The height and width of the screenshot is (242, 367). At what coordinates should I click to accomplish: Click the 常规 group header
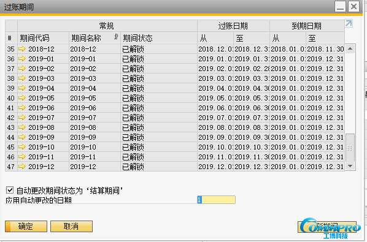[x=107, y=26]
